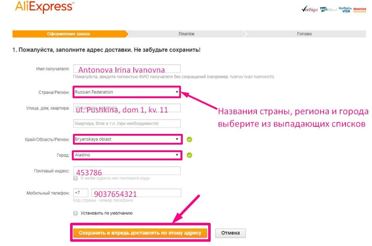The width and height of the screenshot is (372, 246).
Task: Click the Почтовый индекс input field
Action: coord(127,170)
